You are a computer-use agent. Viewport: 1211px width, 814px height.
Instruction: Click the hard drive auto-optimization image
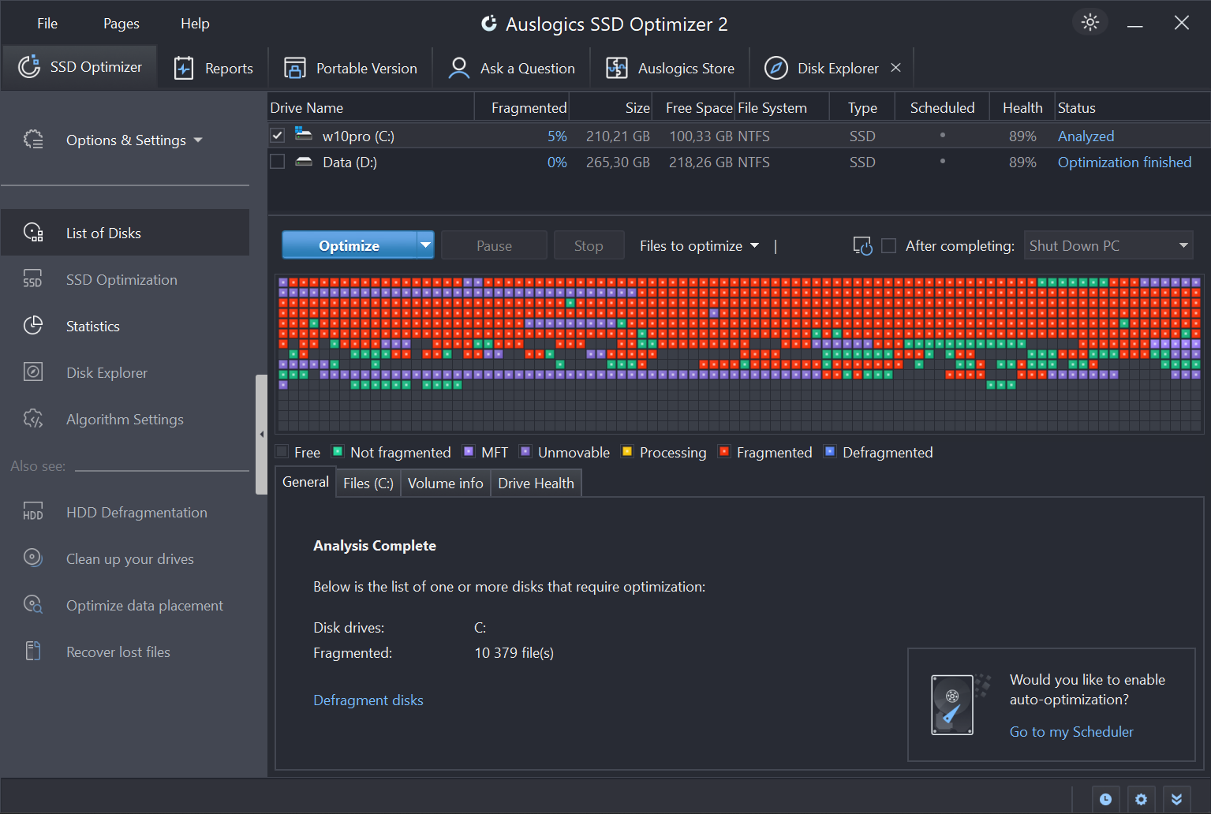tap(959, 704)
